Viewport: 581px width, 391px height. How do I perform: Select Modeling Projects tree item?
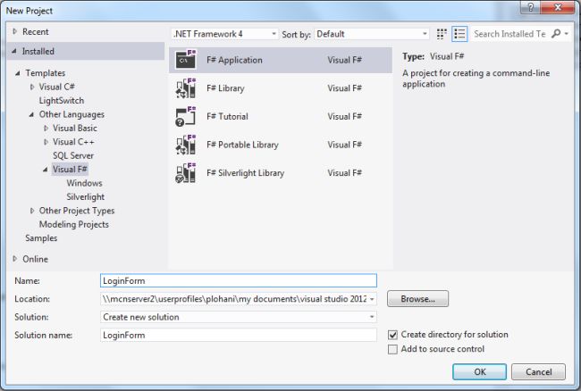[x=74, y=225]
